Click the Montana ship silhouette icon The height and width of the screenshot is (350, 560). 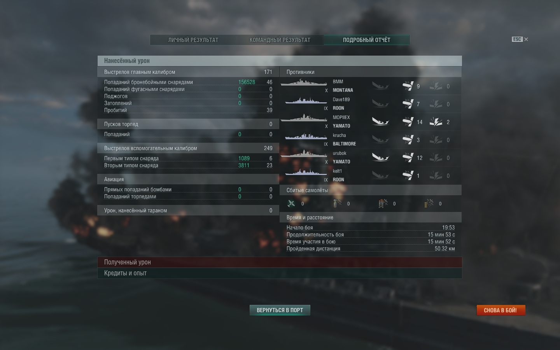pyautogui.click(x=304, y=82)
